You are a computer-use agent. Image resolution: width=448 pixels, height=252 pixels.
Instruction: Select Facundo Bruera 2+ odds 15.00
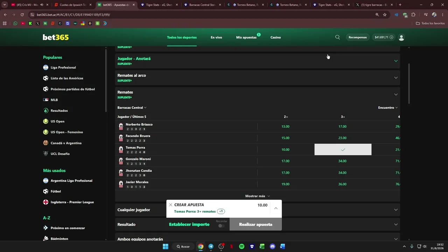pyautogui.click(x=286, y=138)
